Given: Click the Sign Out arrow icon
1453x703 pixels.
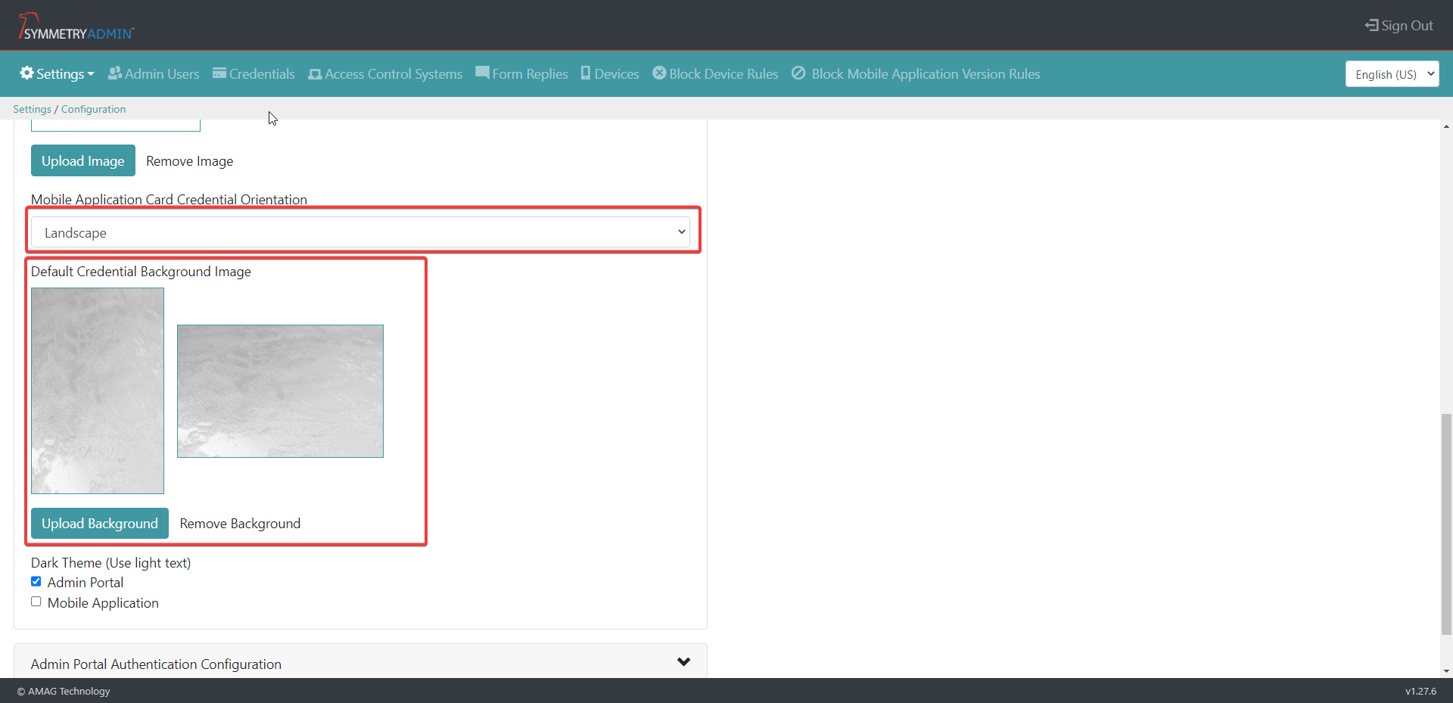Looking at the screenshot, I should [1371, 25].
